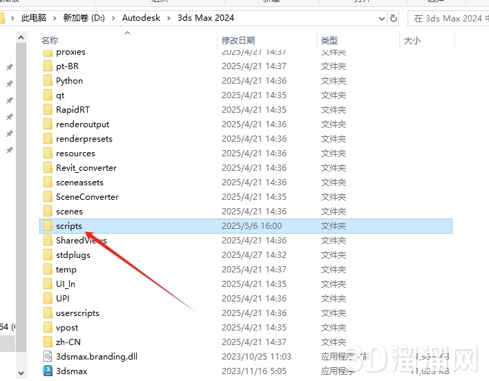This screenshot has width=489, height=381.
Task: Click the 3dsmax application icon
Action: (x=47, y=371)
